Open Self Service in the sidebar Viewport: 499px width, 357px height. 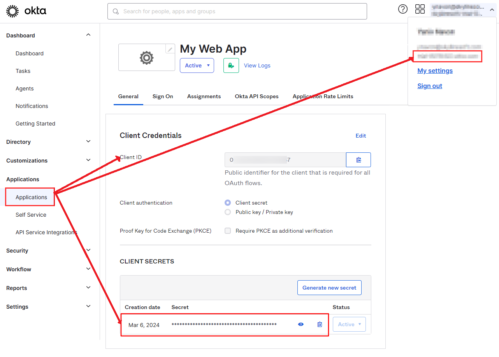31,215
